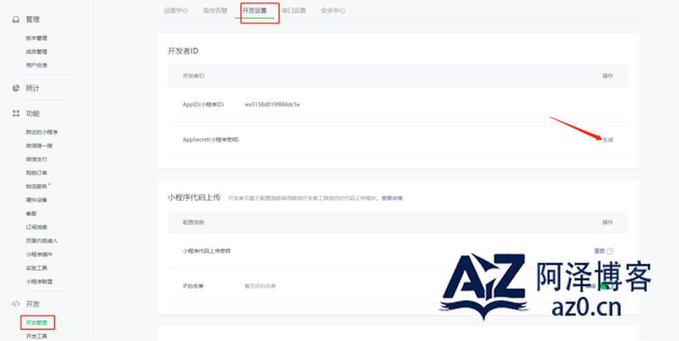Open 成员管理 in the sidebar
Viewport: 679px width, 341px height.
pyautogui.click(x=36, y=52)
